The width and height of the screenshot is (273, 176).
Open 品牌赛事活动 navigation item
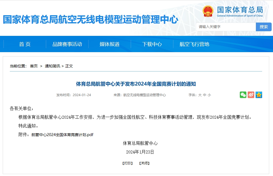pyautogui.click(x=67, y=44)
